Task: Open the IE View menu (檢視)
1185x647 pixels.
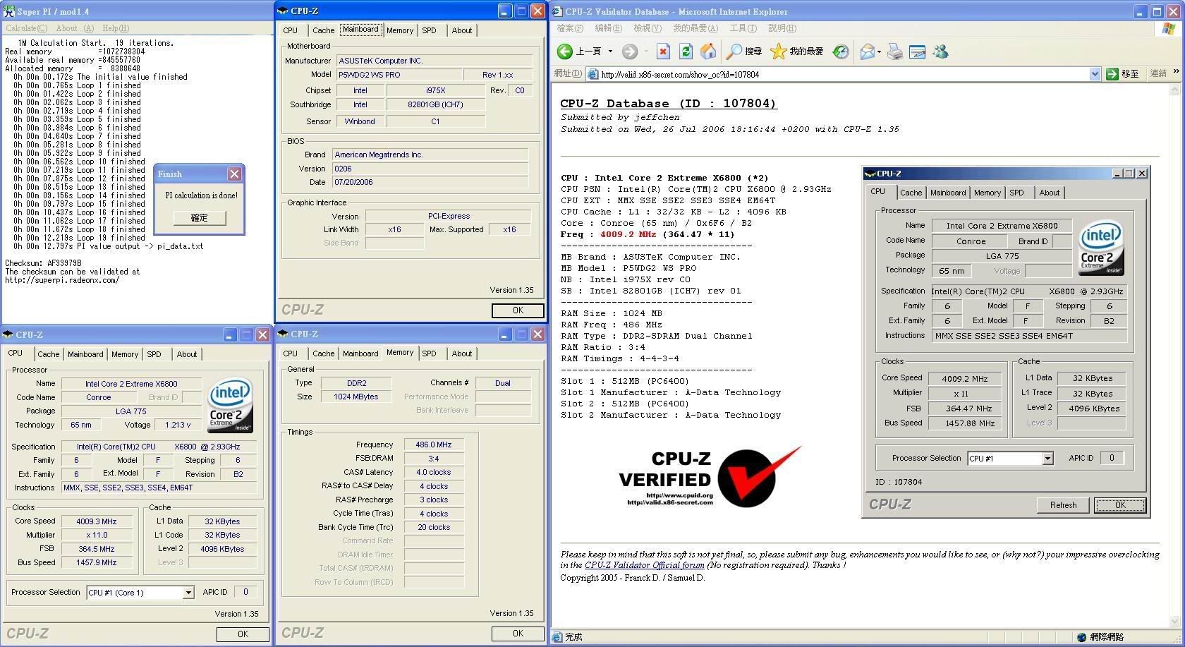Action: click(647, 28)
